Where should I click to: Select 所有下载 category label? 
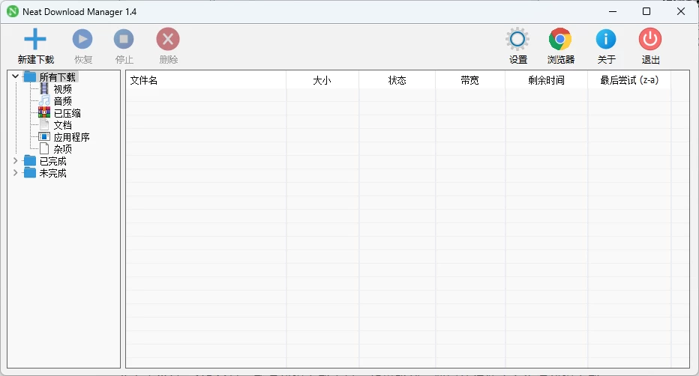(58, 77)
